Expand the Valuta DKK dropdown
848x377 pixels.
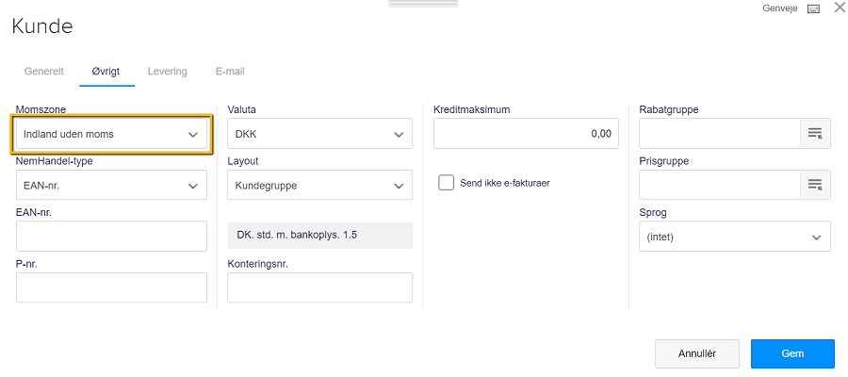click(x=319, y=134)
